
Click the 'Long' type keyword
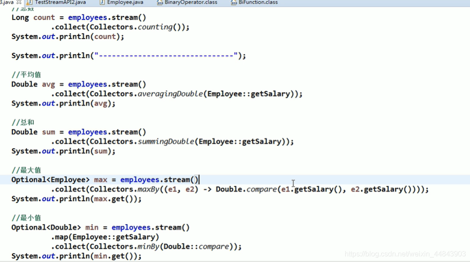coord(20,18)
